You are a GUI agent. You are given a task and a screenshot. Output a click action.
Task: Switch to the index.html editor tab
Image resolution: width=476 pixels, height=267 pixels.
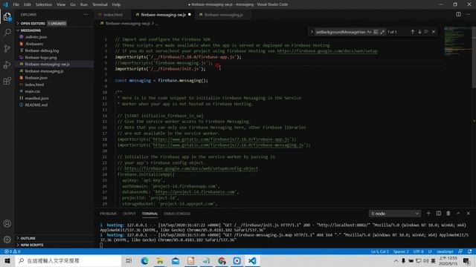pos(113,15)
